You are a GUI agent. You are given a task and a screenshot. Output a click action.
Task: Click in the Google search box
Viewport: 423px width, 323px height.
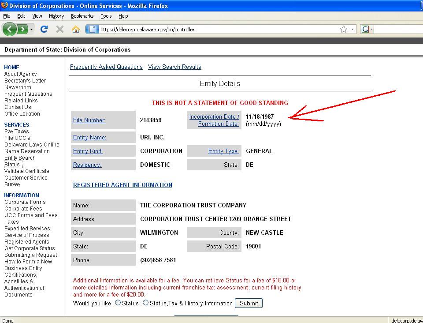[398, 29]
